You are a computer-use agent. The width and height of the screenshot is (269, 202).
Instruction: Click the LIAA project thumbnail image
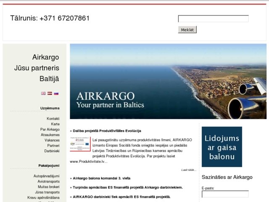[x=80, y=144]
